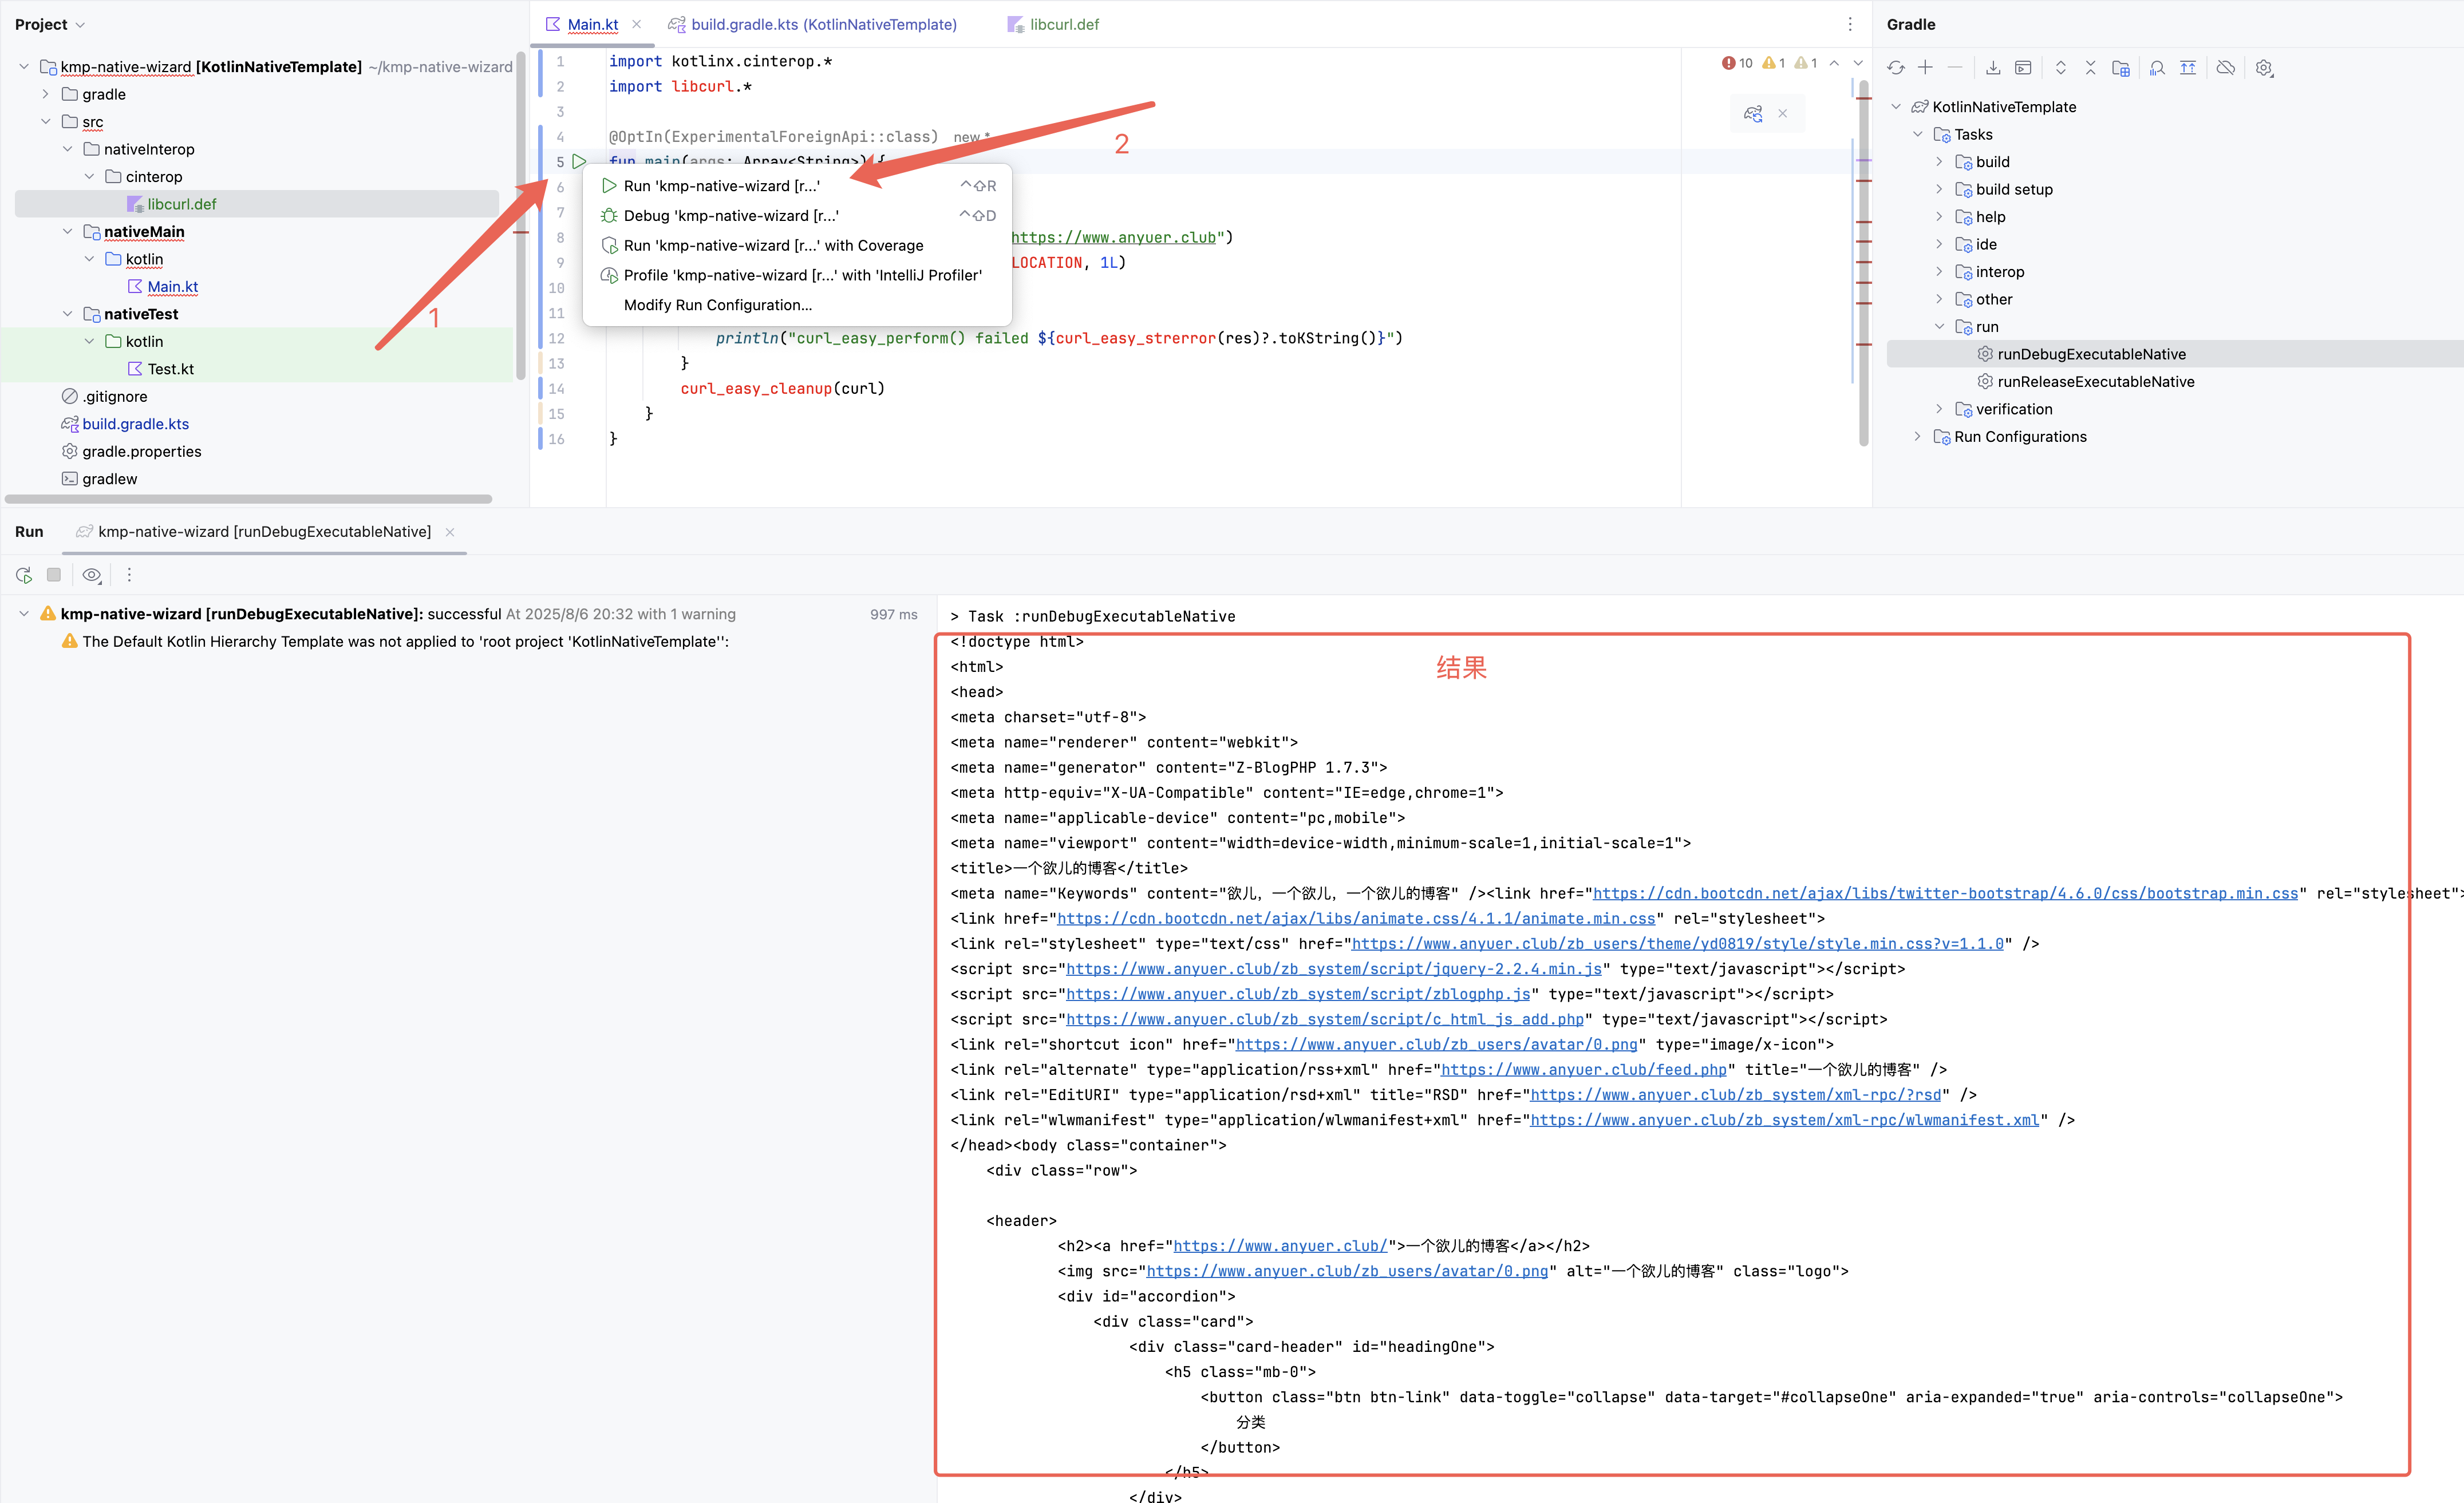This screenshot has height=1503, width=2464.
Task: Click the Project panel horizontal scrollbar
Action: pyautogui.click(x=248, y=498)
